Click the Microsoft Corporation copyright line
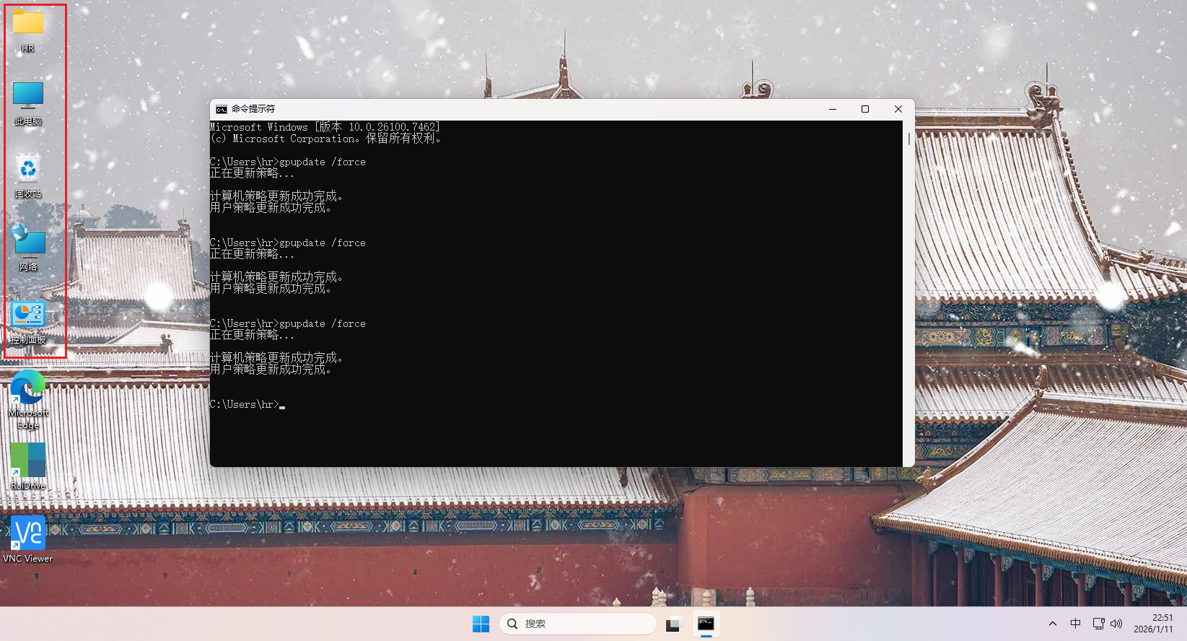This screenshot has width=1187, height=641. click(x=325, y=139)
